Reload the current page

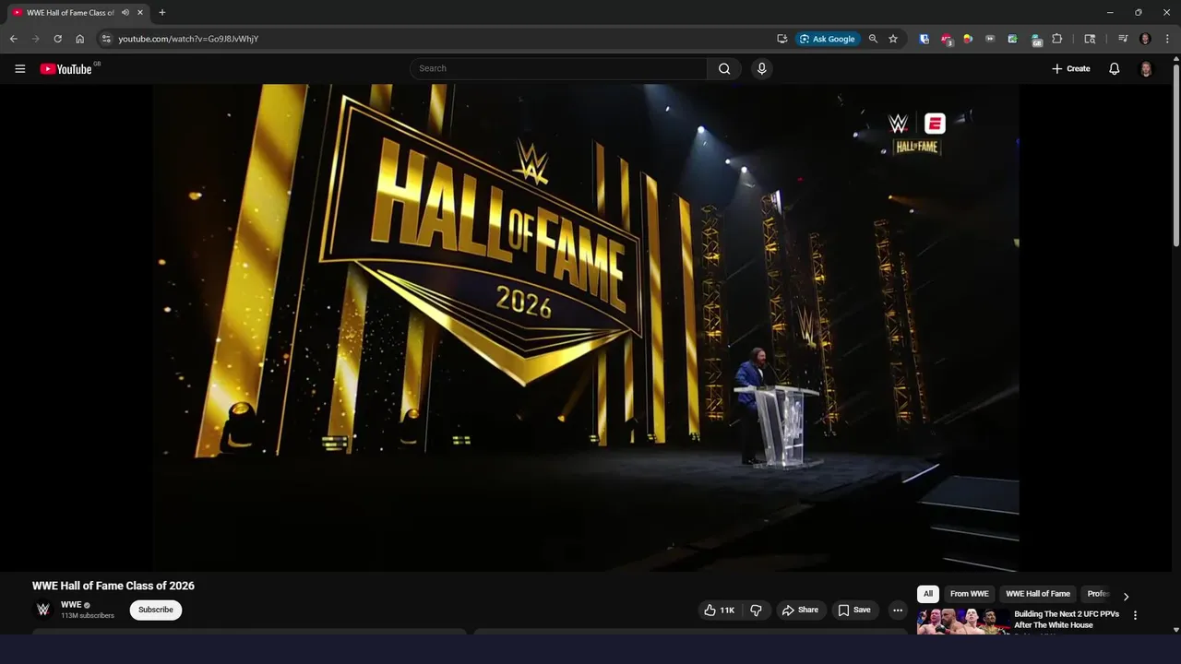[57, 39]
